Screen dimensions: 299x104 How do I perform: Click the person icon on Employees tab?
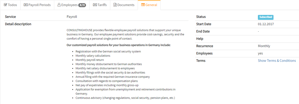pyautogui.click(x=59, y=5)
